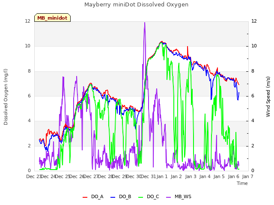274x205 pixels.
Task: Click the right wind axis value 6
Action: (253, 96)
